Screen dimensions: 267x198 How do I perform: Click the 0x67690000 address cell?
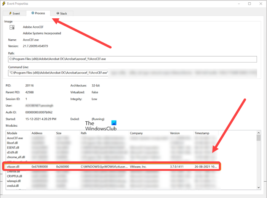(x=40, y=167)
